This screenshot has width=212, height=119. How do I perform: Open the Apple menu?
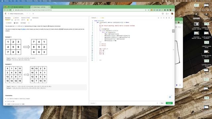[x=2, y=1]
